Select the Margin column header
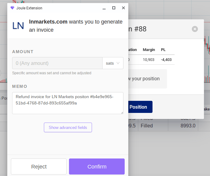Screen dimensions: 210x176 (149, 50)
